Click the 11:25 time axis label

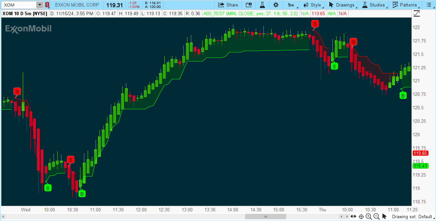click(x=413, y=210)
